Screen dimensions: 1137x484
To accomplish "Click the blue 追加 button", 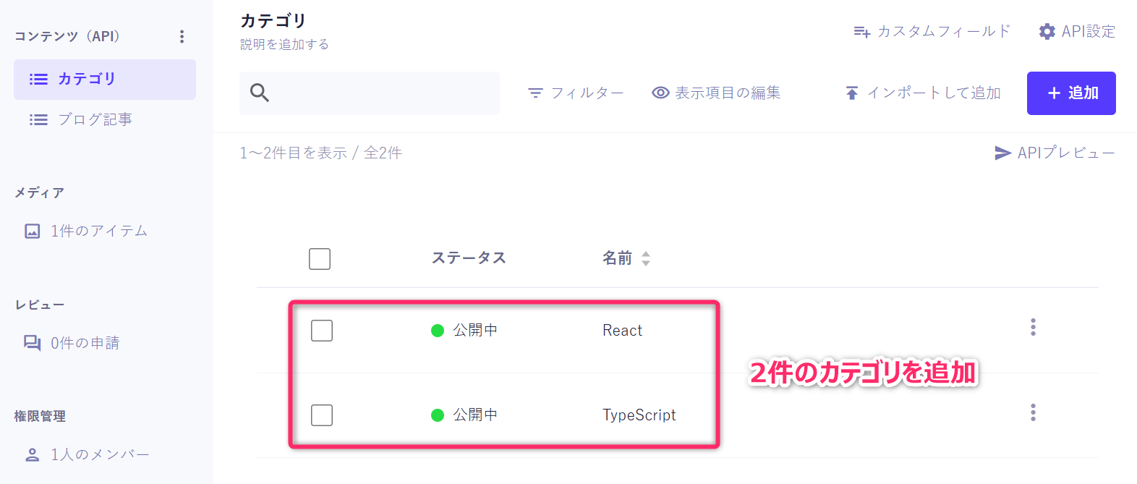I will [1071, 93].
